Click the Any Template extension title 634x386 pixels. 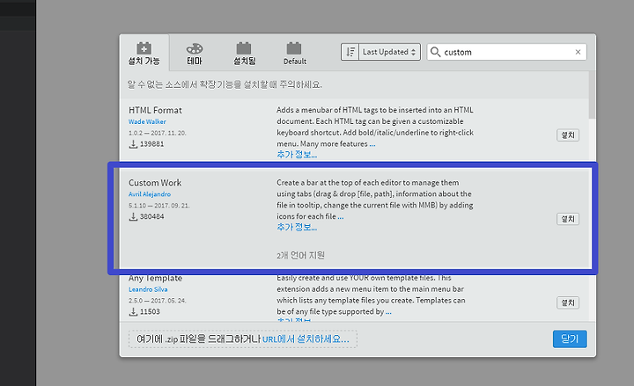(x=155, y=278)
